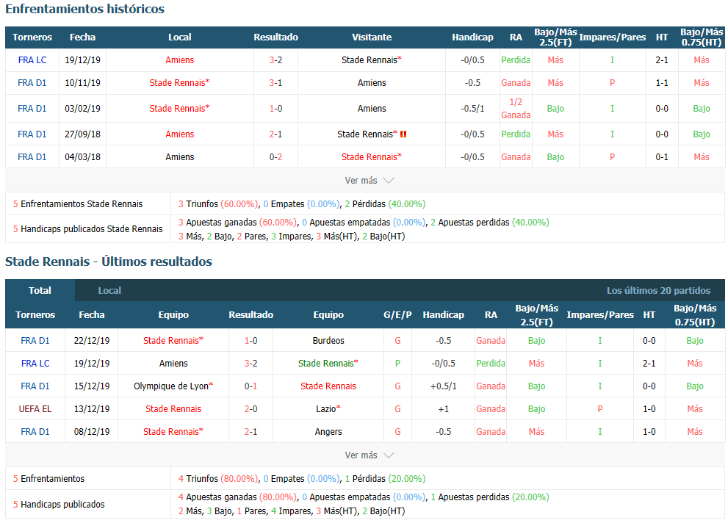
Task: Click the HT score 0-1 on 04/03/18 row
Action: pyautogui.click(x=662, y=157)
